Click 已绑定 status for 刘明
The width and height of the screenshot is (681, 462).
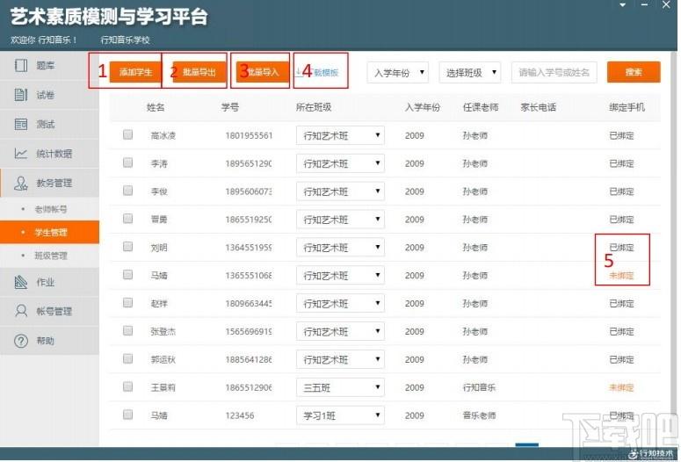click(621, 248)
